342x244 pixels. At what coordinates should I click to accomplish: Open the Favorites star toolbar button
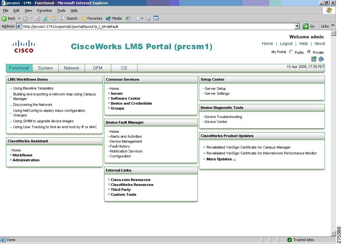92,18
